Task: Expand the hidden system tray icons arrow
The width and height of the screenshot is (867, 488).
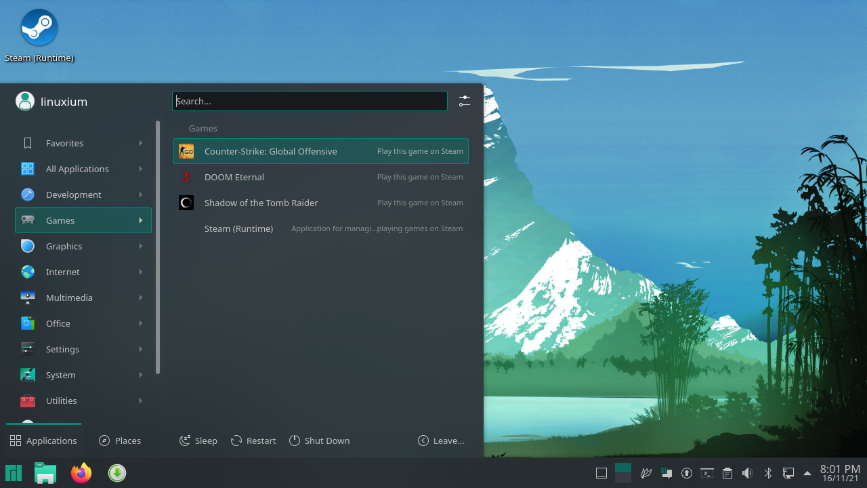Action: 807,473
